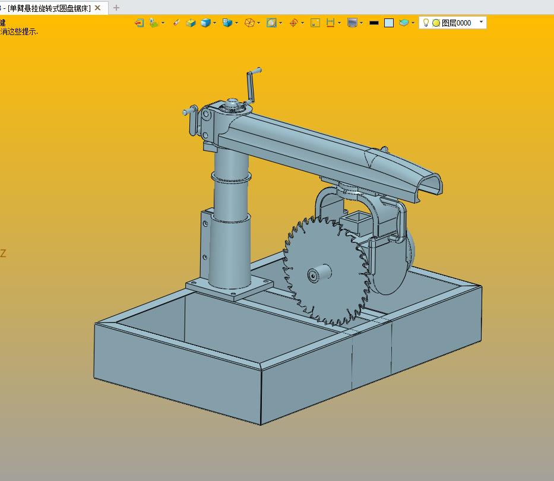554x481 pixels.
Task: Click the zoom-to-fit framed view icon
Action: [x=271, y=23]
